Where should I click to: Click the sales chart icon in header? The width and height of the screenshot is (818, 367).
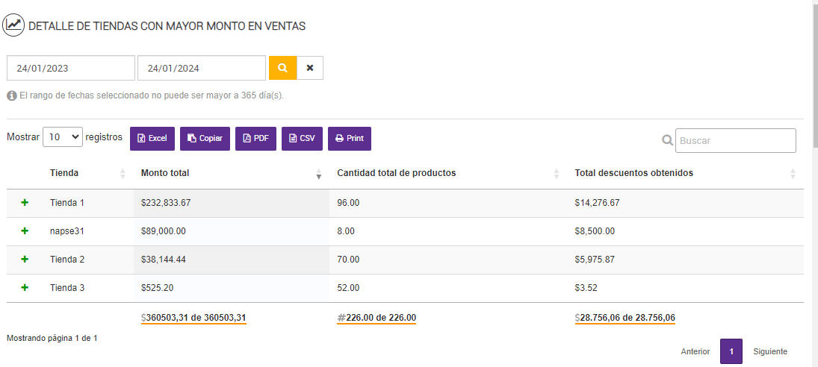(x=14, y=25)
